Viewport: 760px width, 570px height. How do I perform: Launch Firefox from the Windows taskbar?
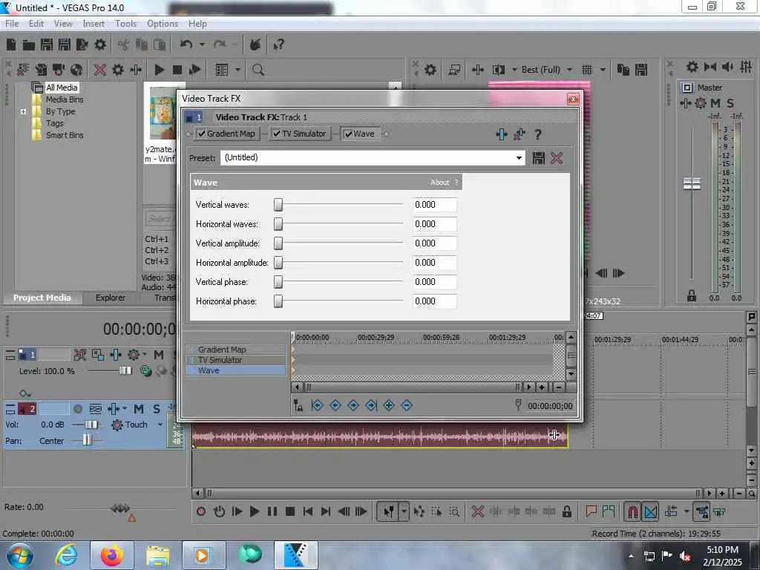point(112,555)
